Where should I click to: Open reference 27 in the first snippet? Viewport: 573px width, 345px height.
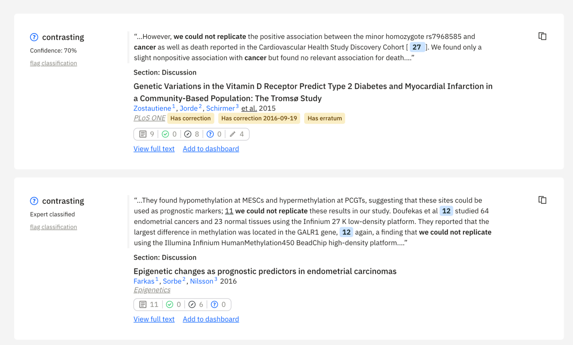416,47
